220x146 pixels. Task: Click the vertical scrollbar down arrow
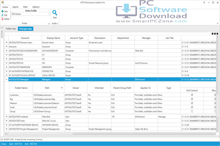point(218,131)
